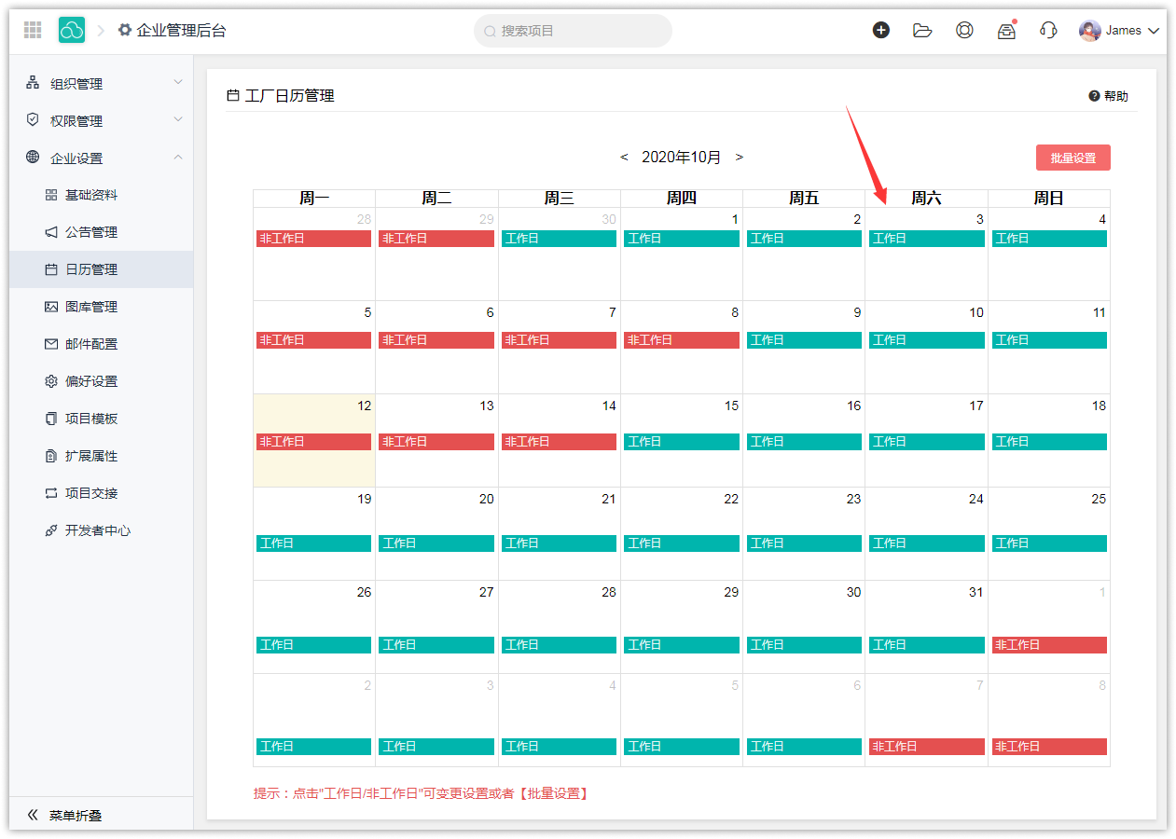Go to next month arrow
Image resolution: width=1176 pixels, height=839 pixels.
tap(740, 158)
